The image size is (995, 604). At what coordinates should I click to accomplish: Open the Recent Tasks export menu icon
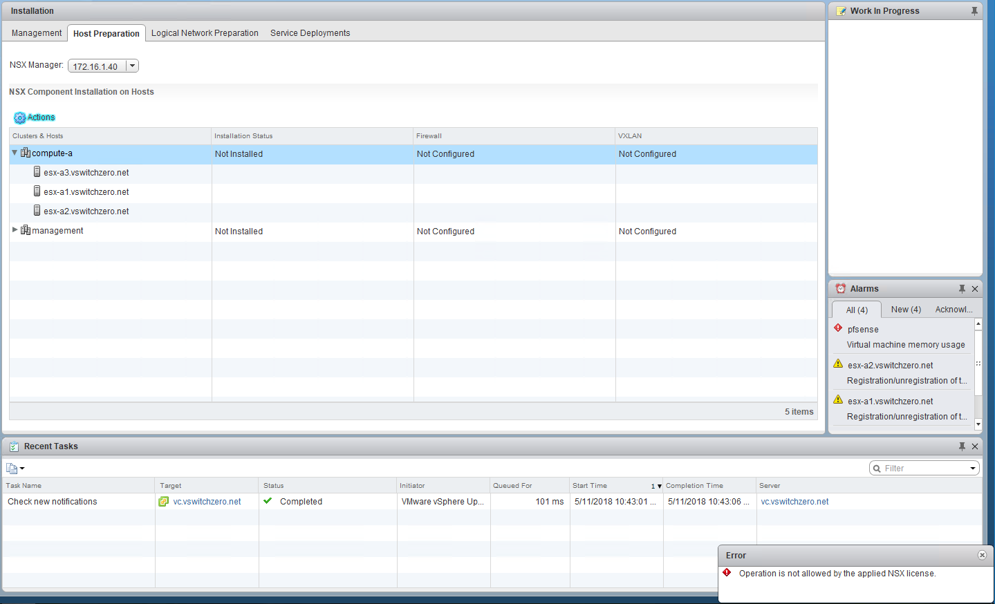[15, 469]
